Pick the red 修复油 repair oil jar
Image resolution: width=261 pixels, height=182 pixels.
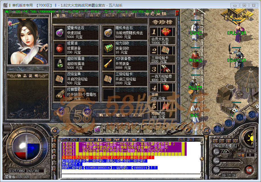(60, 48)
